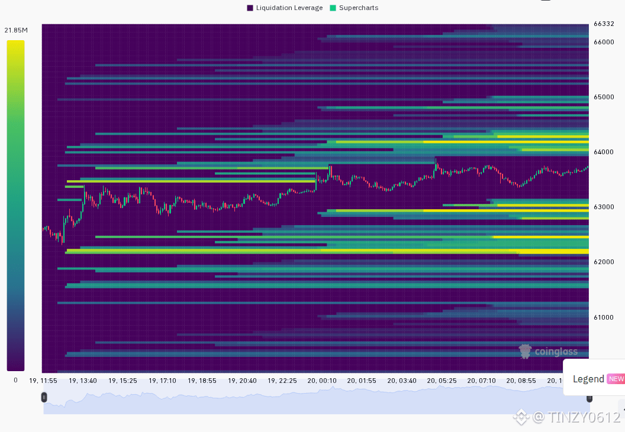The height and width of the screenshot is (432, 625).
Task: Click the 20, 01:55 time label
Action: click(x=362, y=381)
